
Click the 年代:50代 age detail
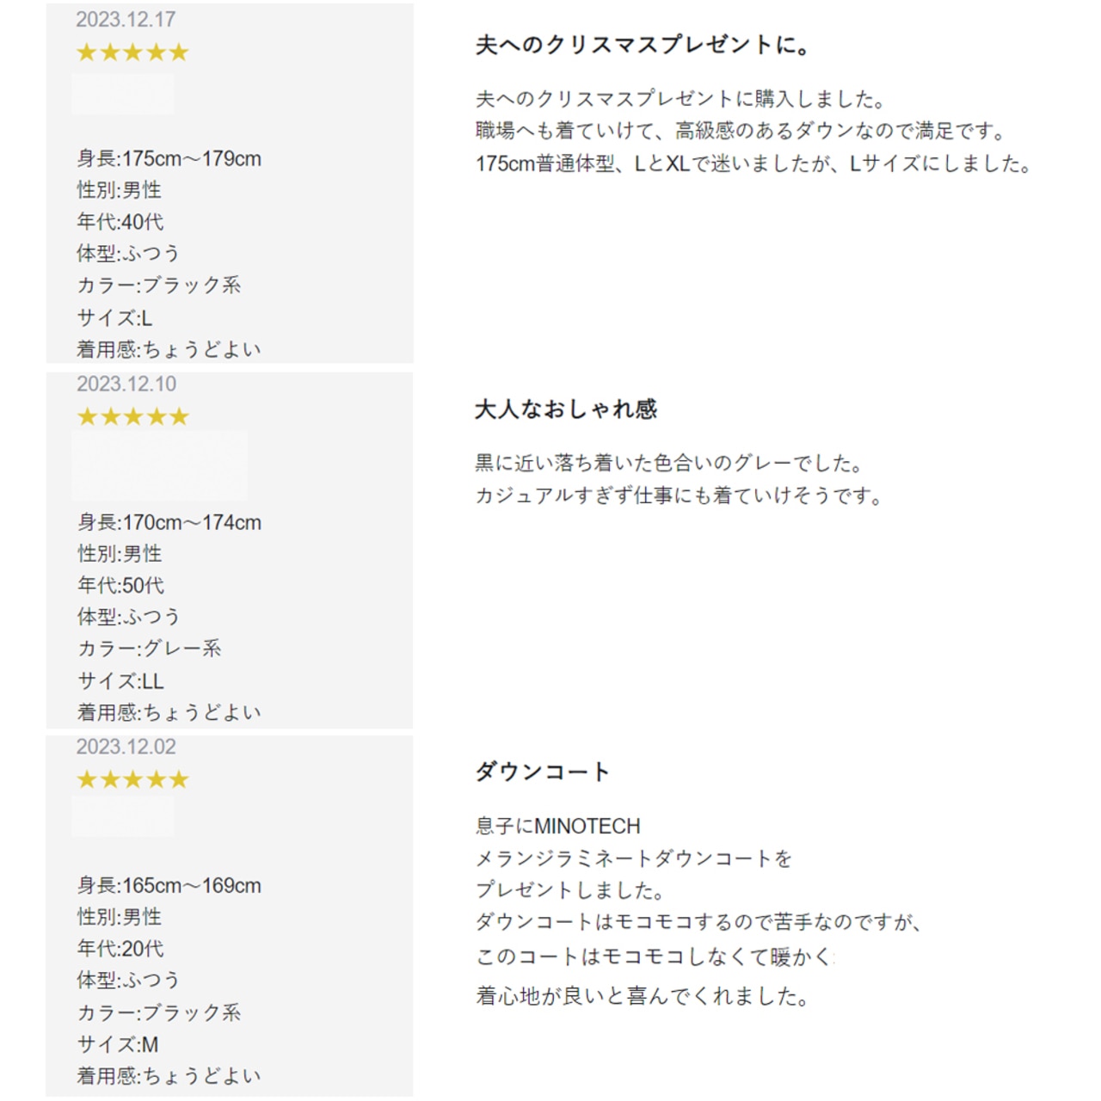pos(120,585)
